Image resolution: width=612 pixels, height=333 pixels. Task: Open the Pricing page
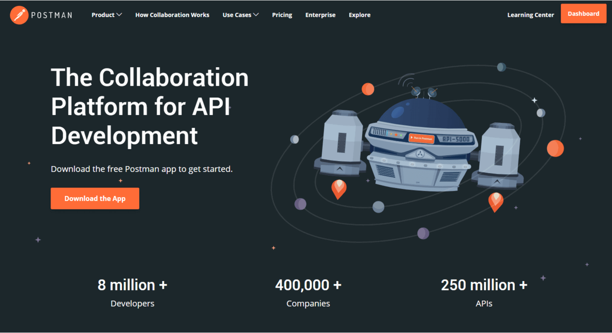[x=282, y=15]
